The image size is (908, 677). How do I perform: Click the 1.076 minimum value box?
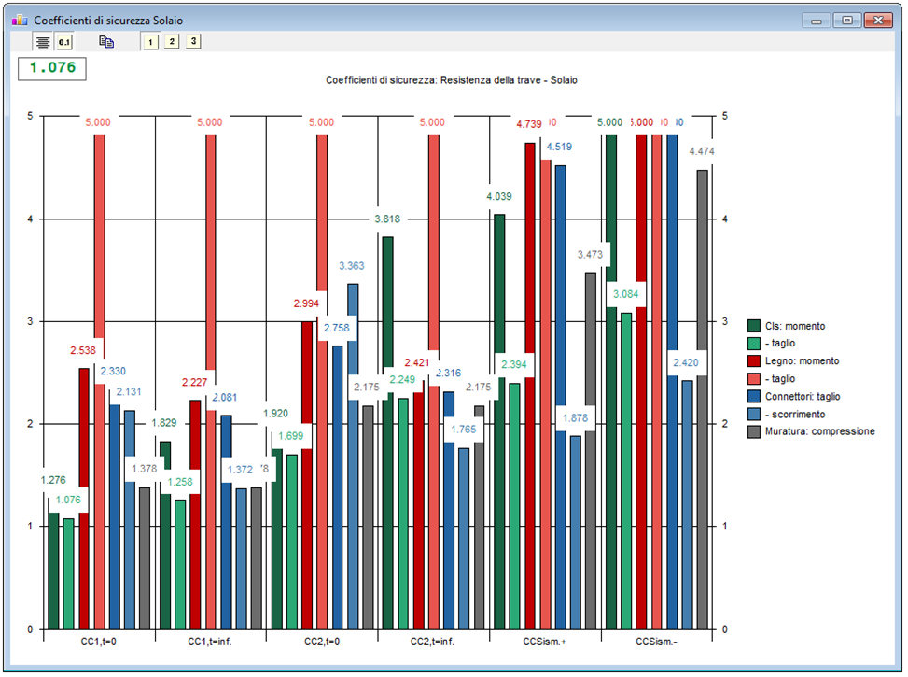click(52, 68)
